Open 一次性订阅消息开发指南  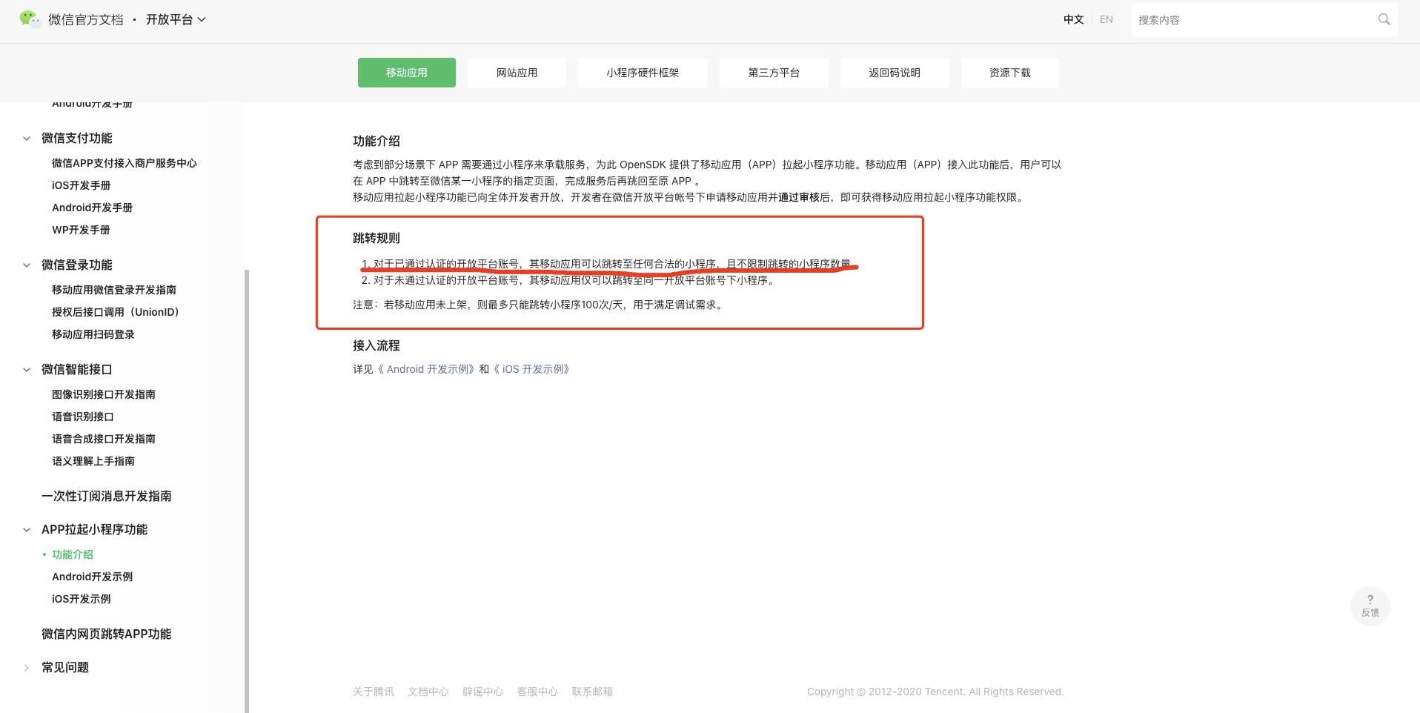(107, 496)
